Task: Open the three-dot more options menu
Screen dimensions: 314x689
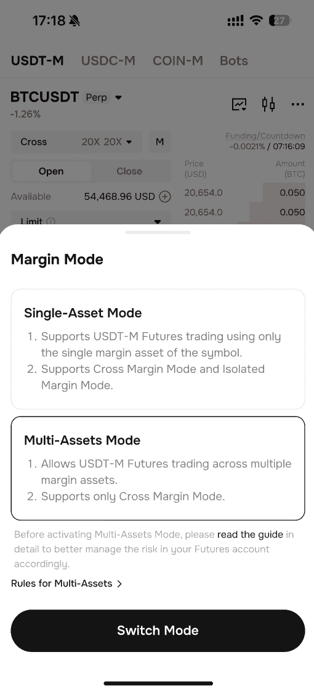Action: [x=298, y=104]
